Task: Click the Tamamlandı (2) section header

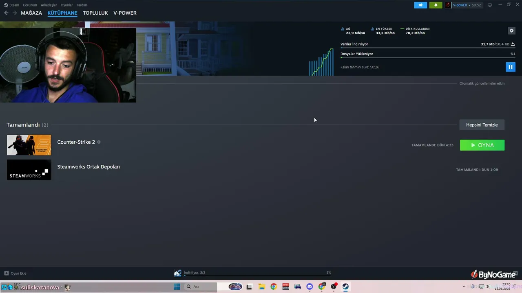Action: (x=27, y=125)
